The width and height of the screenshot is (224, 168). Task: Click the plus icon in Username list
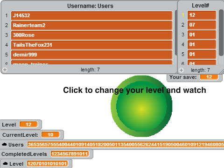(5, 70)
